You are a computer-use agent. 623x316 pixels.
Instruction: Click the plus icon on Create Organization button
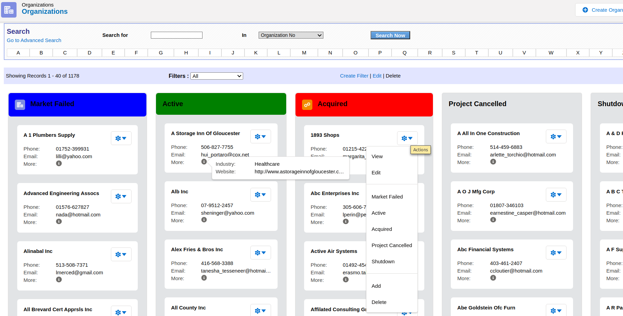(585, 10)
